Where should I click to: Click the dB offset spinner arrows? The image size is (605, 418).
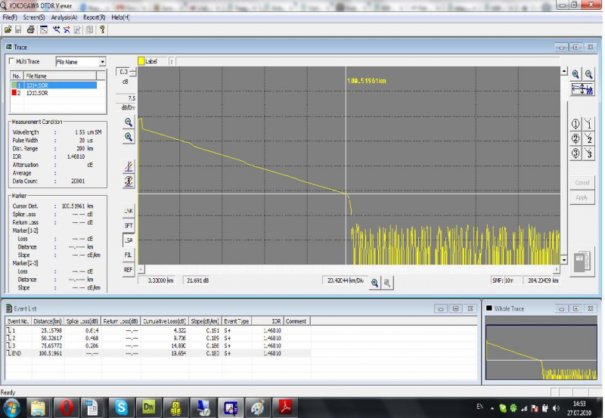click(133, 72)
